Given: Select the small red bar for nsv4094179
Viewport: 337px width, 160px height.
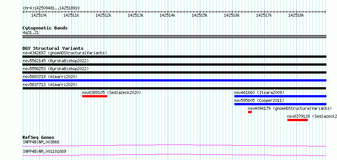Looking at the screenshot, I should tap(250, 112).
